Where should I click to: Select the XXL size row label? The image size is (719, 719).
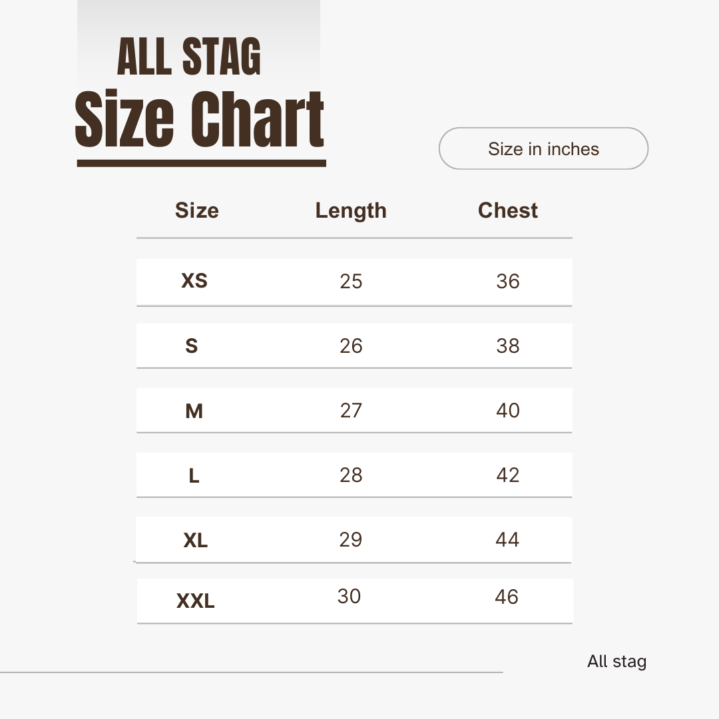click(195, 602)
